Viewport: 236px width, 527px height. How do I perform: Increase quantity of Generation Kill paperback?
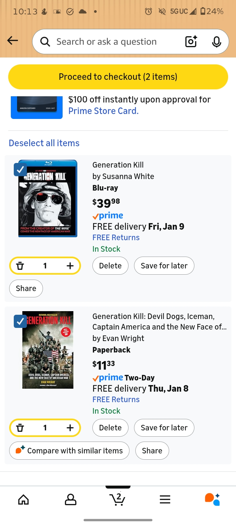pyautogui.click(x=70, y=428)
